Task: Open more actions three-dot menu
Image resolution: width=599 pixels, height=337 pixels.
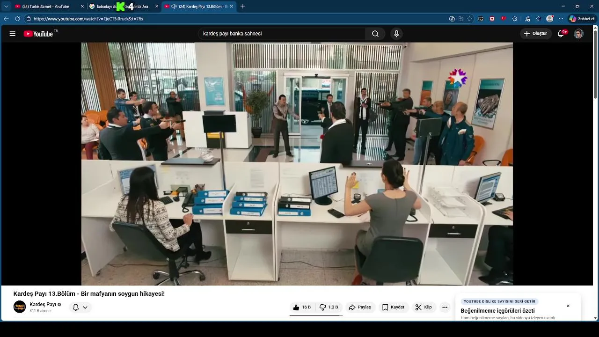Action: point(445,308)
